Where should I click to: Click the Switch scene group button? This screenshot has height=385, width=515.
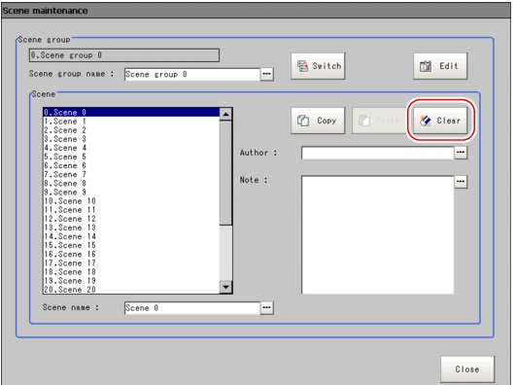tap(318, 66)
